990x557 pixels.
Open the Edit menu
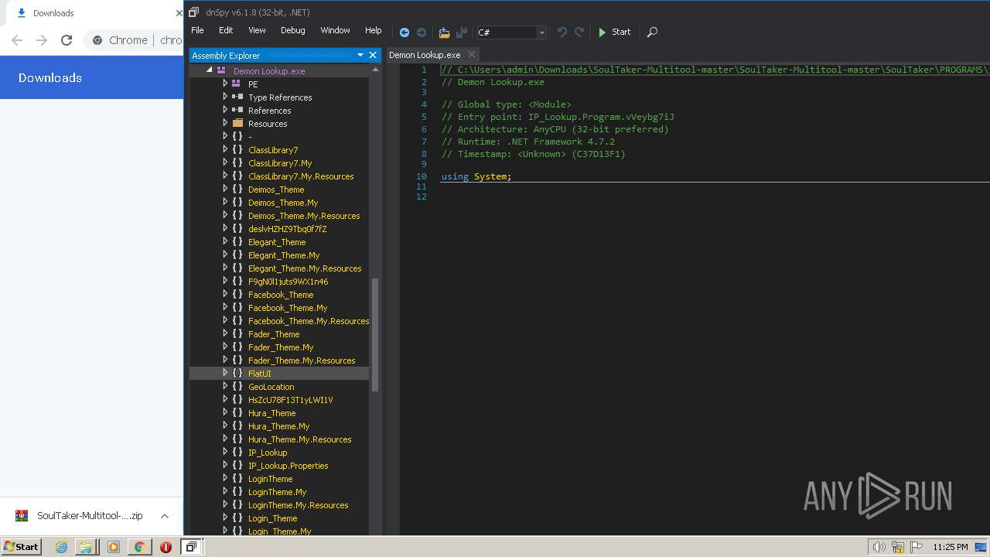(226, 30)
